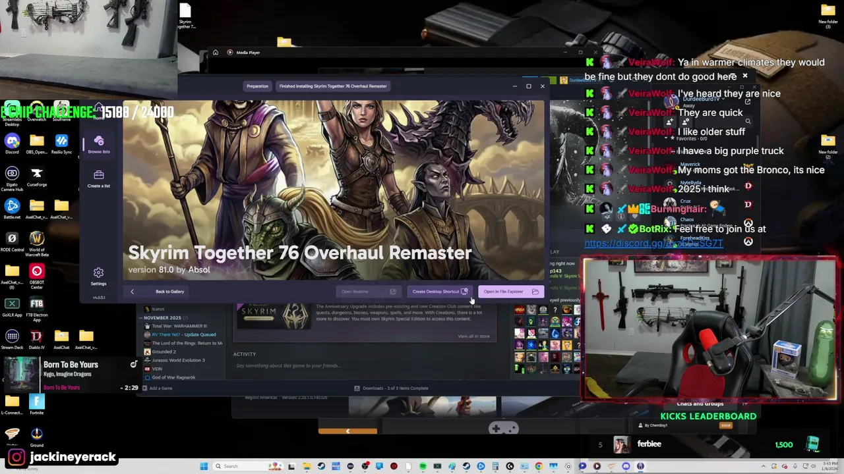Open Steam Downloads status bar
844x474 pixels.
coord(392,388)
